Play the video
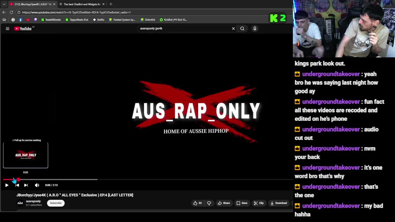The width and height of the screenshot is (395, 222). [7, 185]
